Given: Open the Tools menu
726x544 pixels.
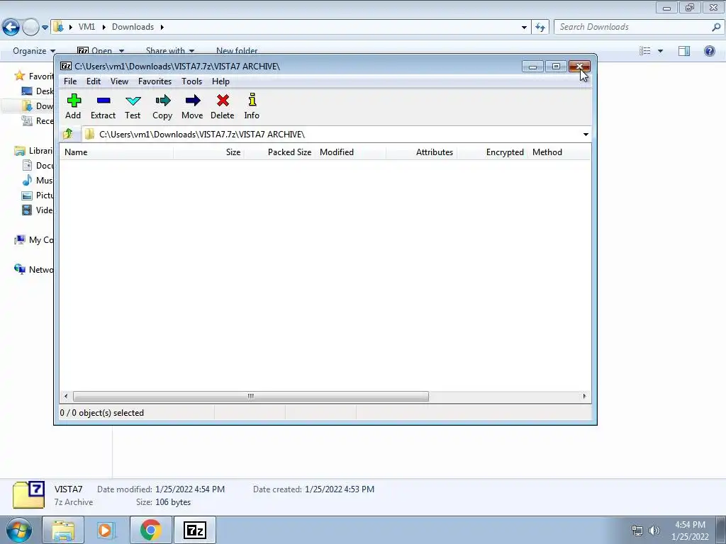Looking at the screenshot, I should coord(191,81).
